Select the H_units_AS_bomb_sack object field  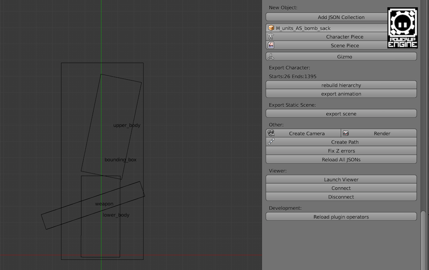pyautogui.click(x=341, y=28)
